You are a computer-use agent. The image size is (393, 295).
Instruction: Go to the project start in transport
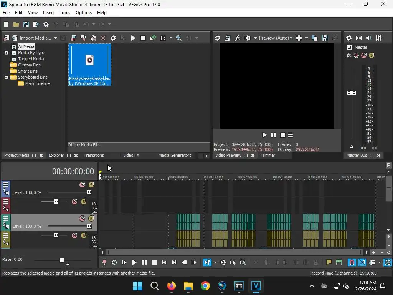point(164,262)
